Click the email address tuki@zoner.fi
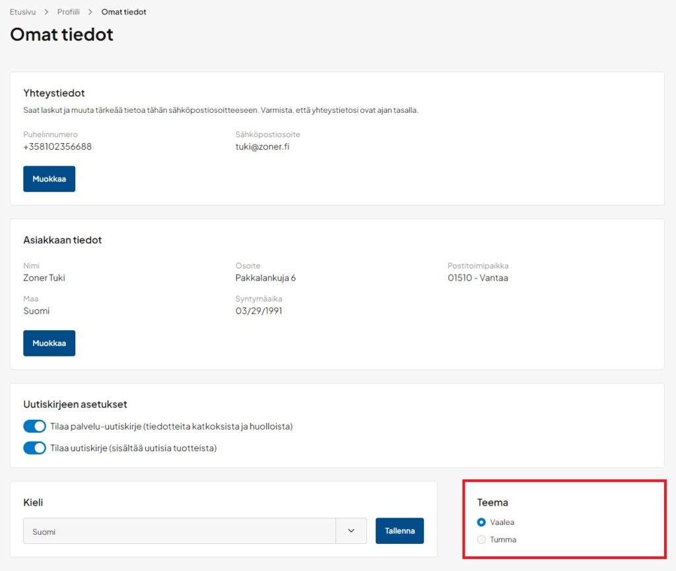The width and height of the screenshot is (676, 571). 262,147
